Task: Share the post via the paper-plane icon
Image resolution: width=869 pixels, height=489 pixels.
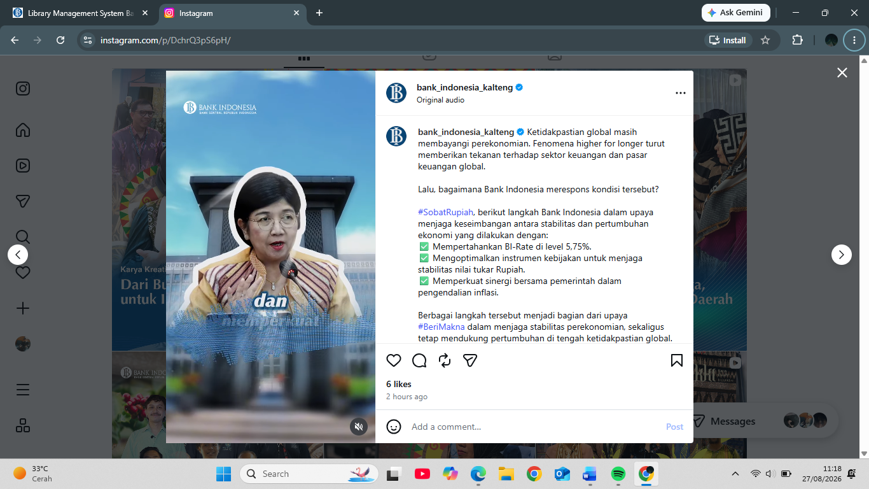Action: tap(470, 360)
